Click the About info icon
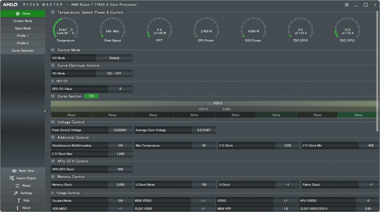Viewport: 380px width, 212px height. click(17, 208)
